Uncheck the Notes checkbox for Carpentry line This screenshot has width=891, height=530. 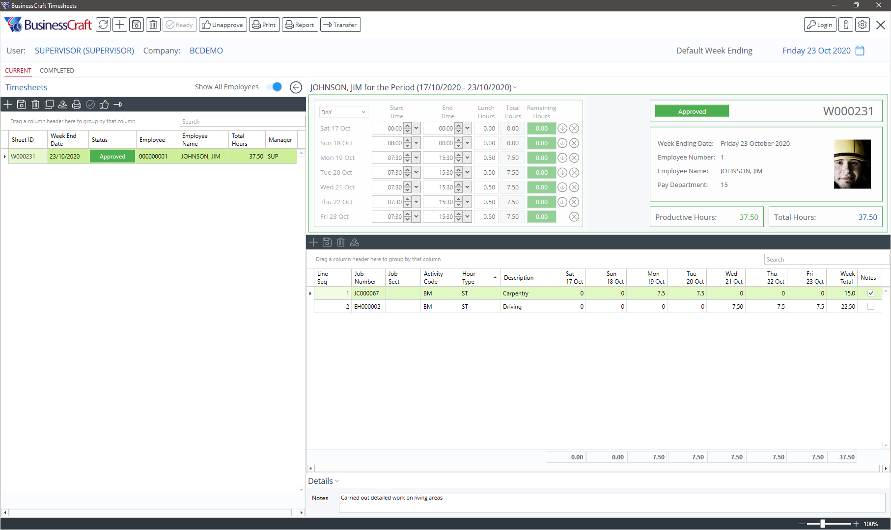871,293
